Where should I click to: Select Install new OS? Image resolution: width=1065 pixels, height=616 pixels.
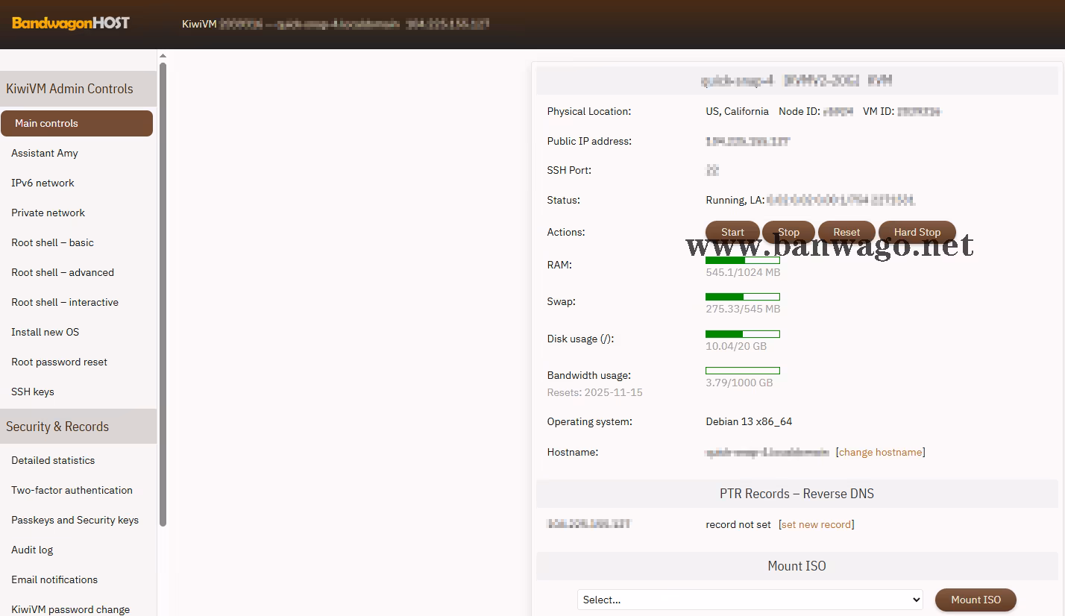point(45,332)
